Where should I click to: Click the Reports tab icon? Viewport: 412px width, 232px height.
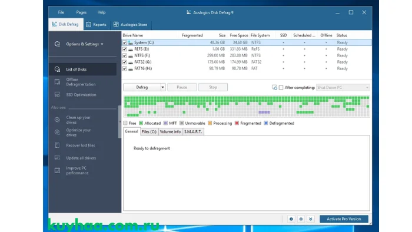pos(88,24)
